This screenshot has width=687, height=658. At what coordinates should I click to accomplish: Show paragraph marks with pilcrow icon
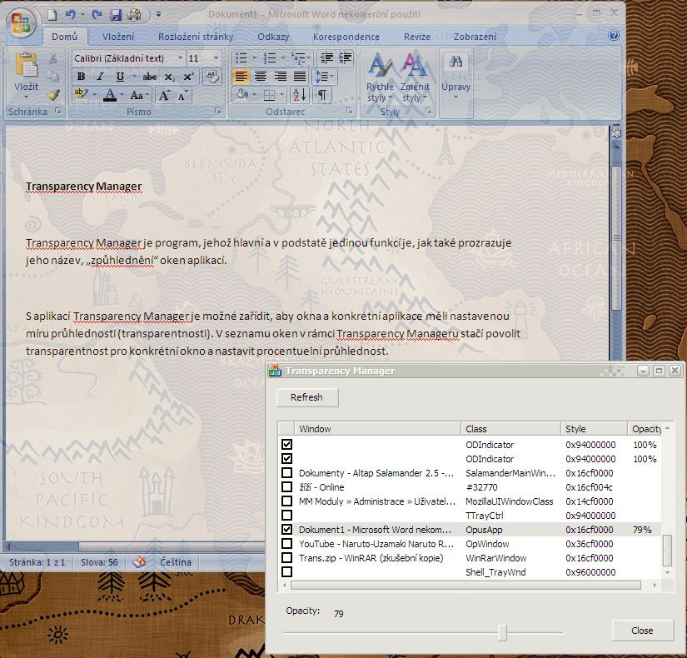click(x=322, y=95)
